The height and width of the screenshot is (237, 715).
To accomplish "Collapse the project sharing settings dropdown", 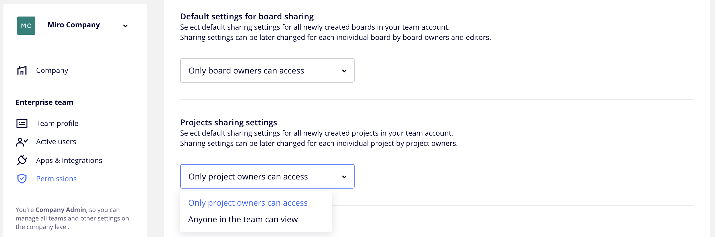I will [267, 177].
